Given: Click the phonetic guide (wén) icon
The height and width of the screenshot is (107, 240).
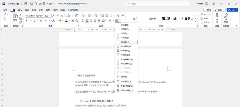Looking at the screenshot, I should [73, 16].
